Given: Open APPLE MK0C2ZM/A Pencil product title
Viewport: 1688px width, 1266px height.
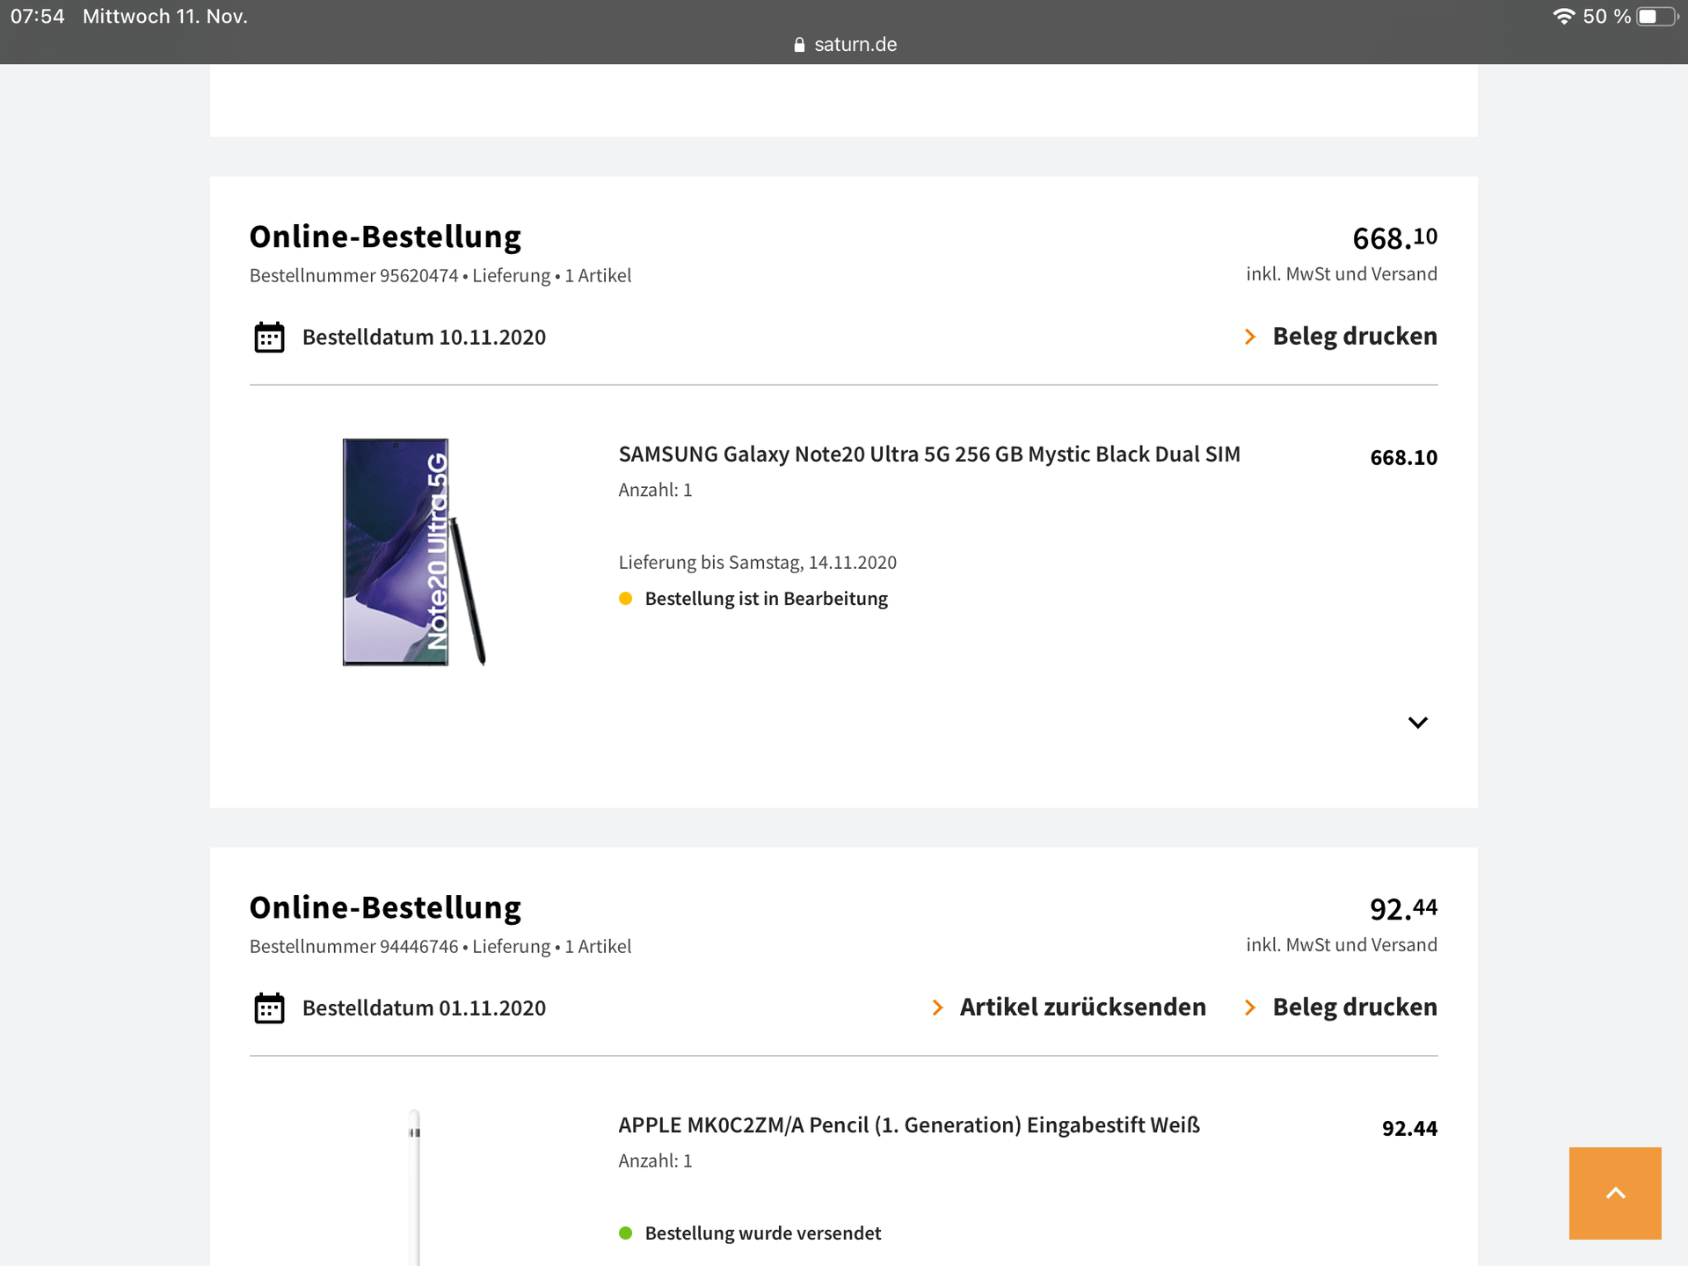Looking at the screenshot, I should [x=909, y=1125].
